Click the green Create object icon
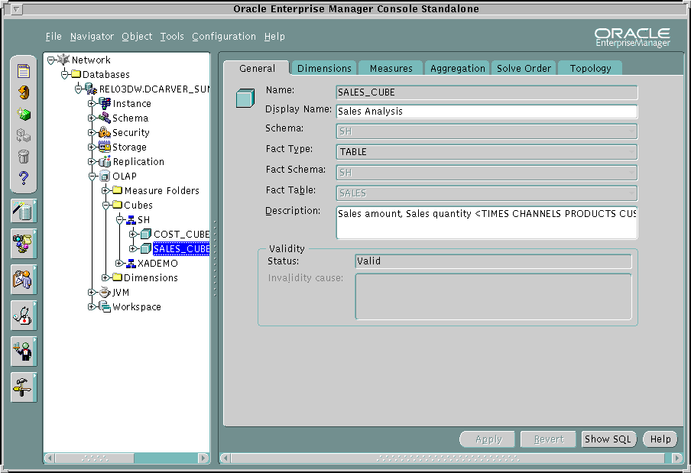Viewport: 691px width, 473px height. click(x=24, y=115)
